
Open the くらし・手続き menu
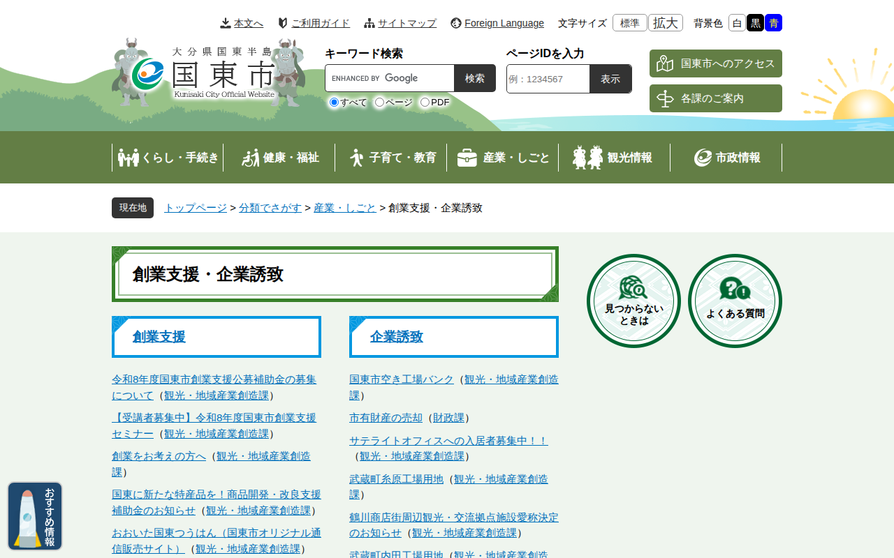(x=168, y=158)
